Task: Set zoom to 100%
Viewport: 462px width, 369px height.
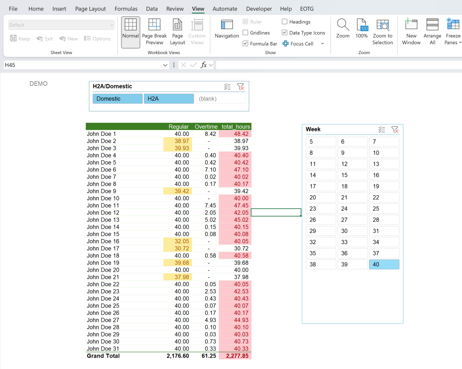Action: click(361, 29)
